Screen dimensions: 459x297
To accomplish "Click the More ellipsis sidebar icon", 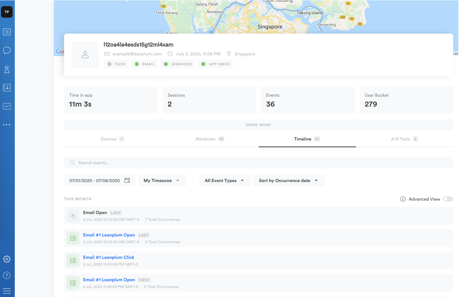I will point(7,125).
